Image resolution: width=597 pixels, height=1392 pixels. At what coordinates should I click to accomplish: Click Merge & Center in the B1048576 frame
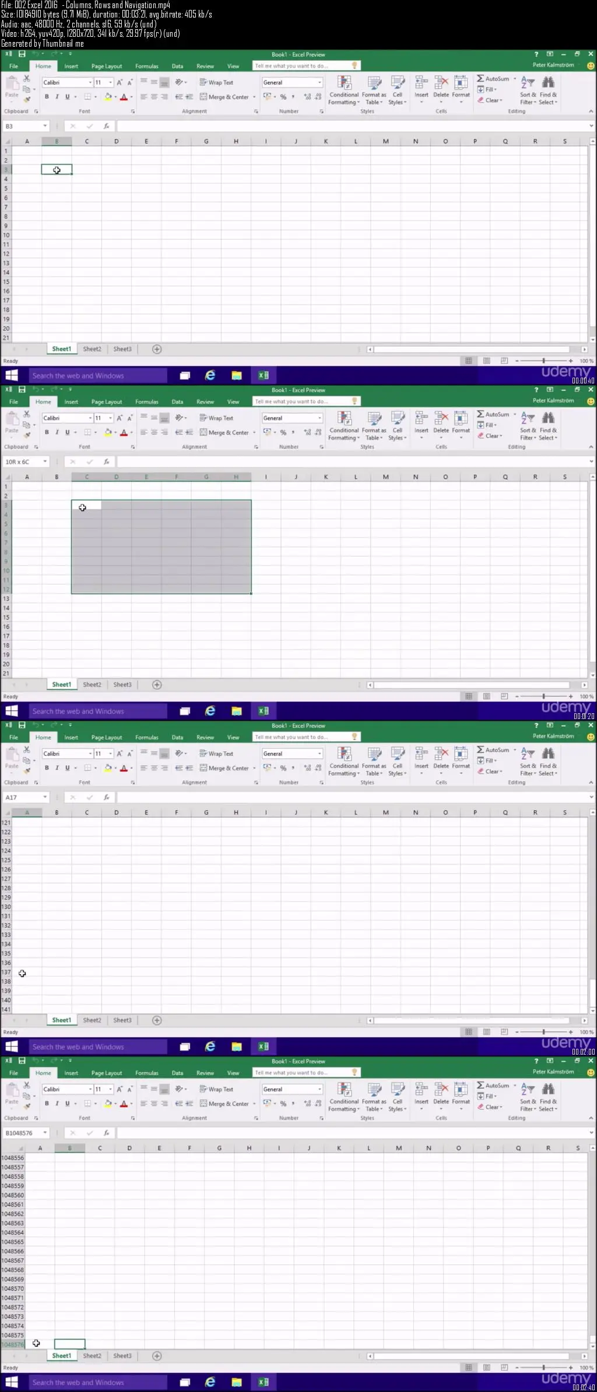click(x=224, y=1104)
